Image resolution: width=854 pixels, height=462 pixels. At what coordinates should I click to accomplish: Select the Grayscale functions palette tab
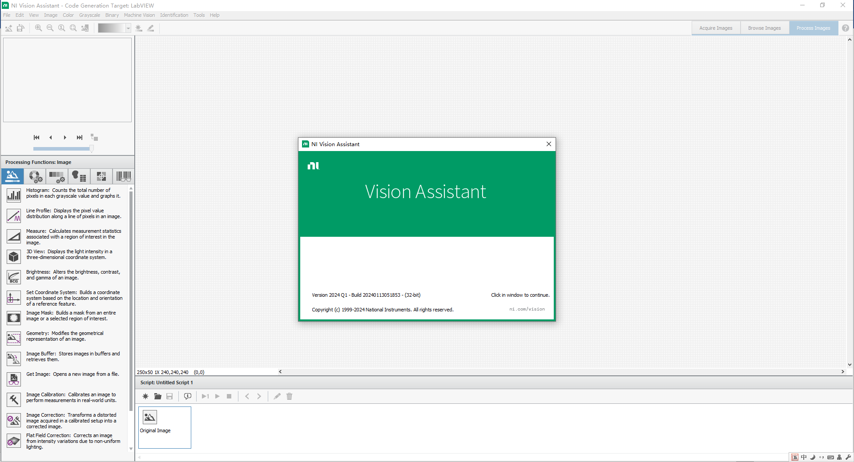tap(57, 176)
